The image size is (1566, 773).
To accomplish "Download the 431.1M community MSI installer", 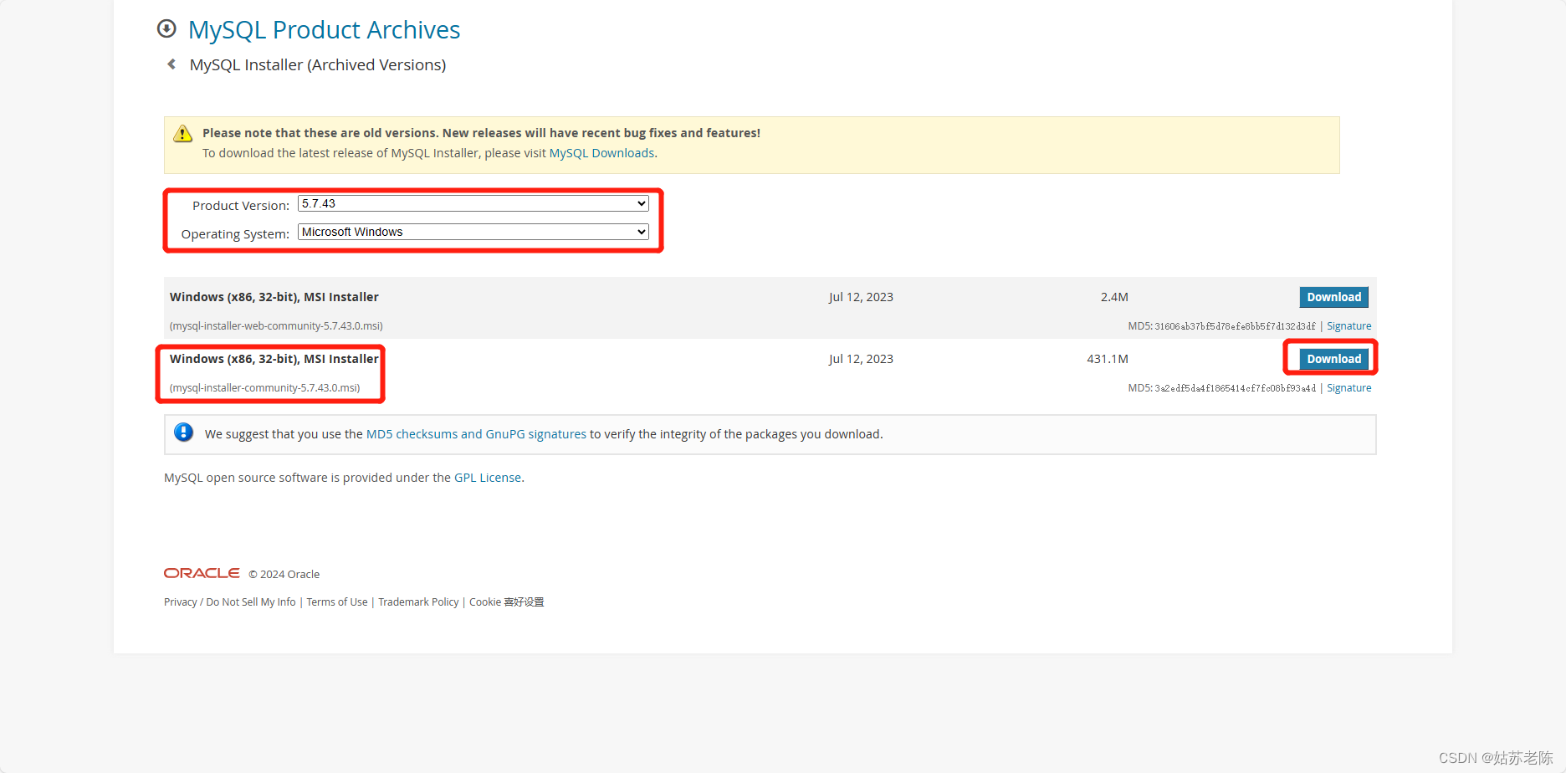I will coord(1333,359).
